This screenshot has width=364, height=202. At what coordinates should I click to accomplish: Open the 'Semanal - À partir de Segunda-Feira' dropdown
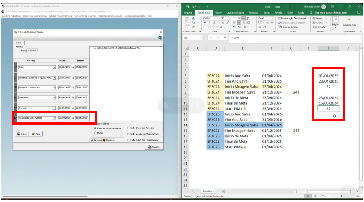click(x=54, y=78)
